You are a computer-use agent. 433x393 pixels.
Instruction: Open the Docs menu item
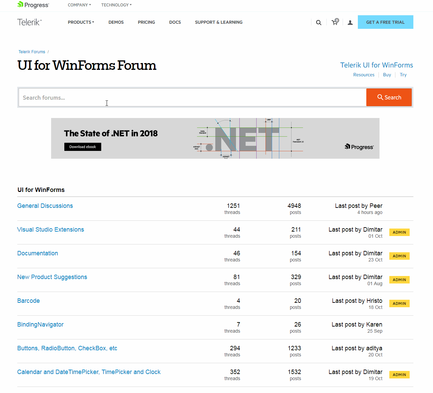pos(175,22)
